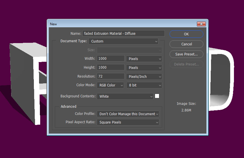Click the greyed-out Delete Preset button
This screenshot has width=244, height=158.
(186, 64)
